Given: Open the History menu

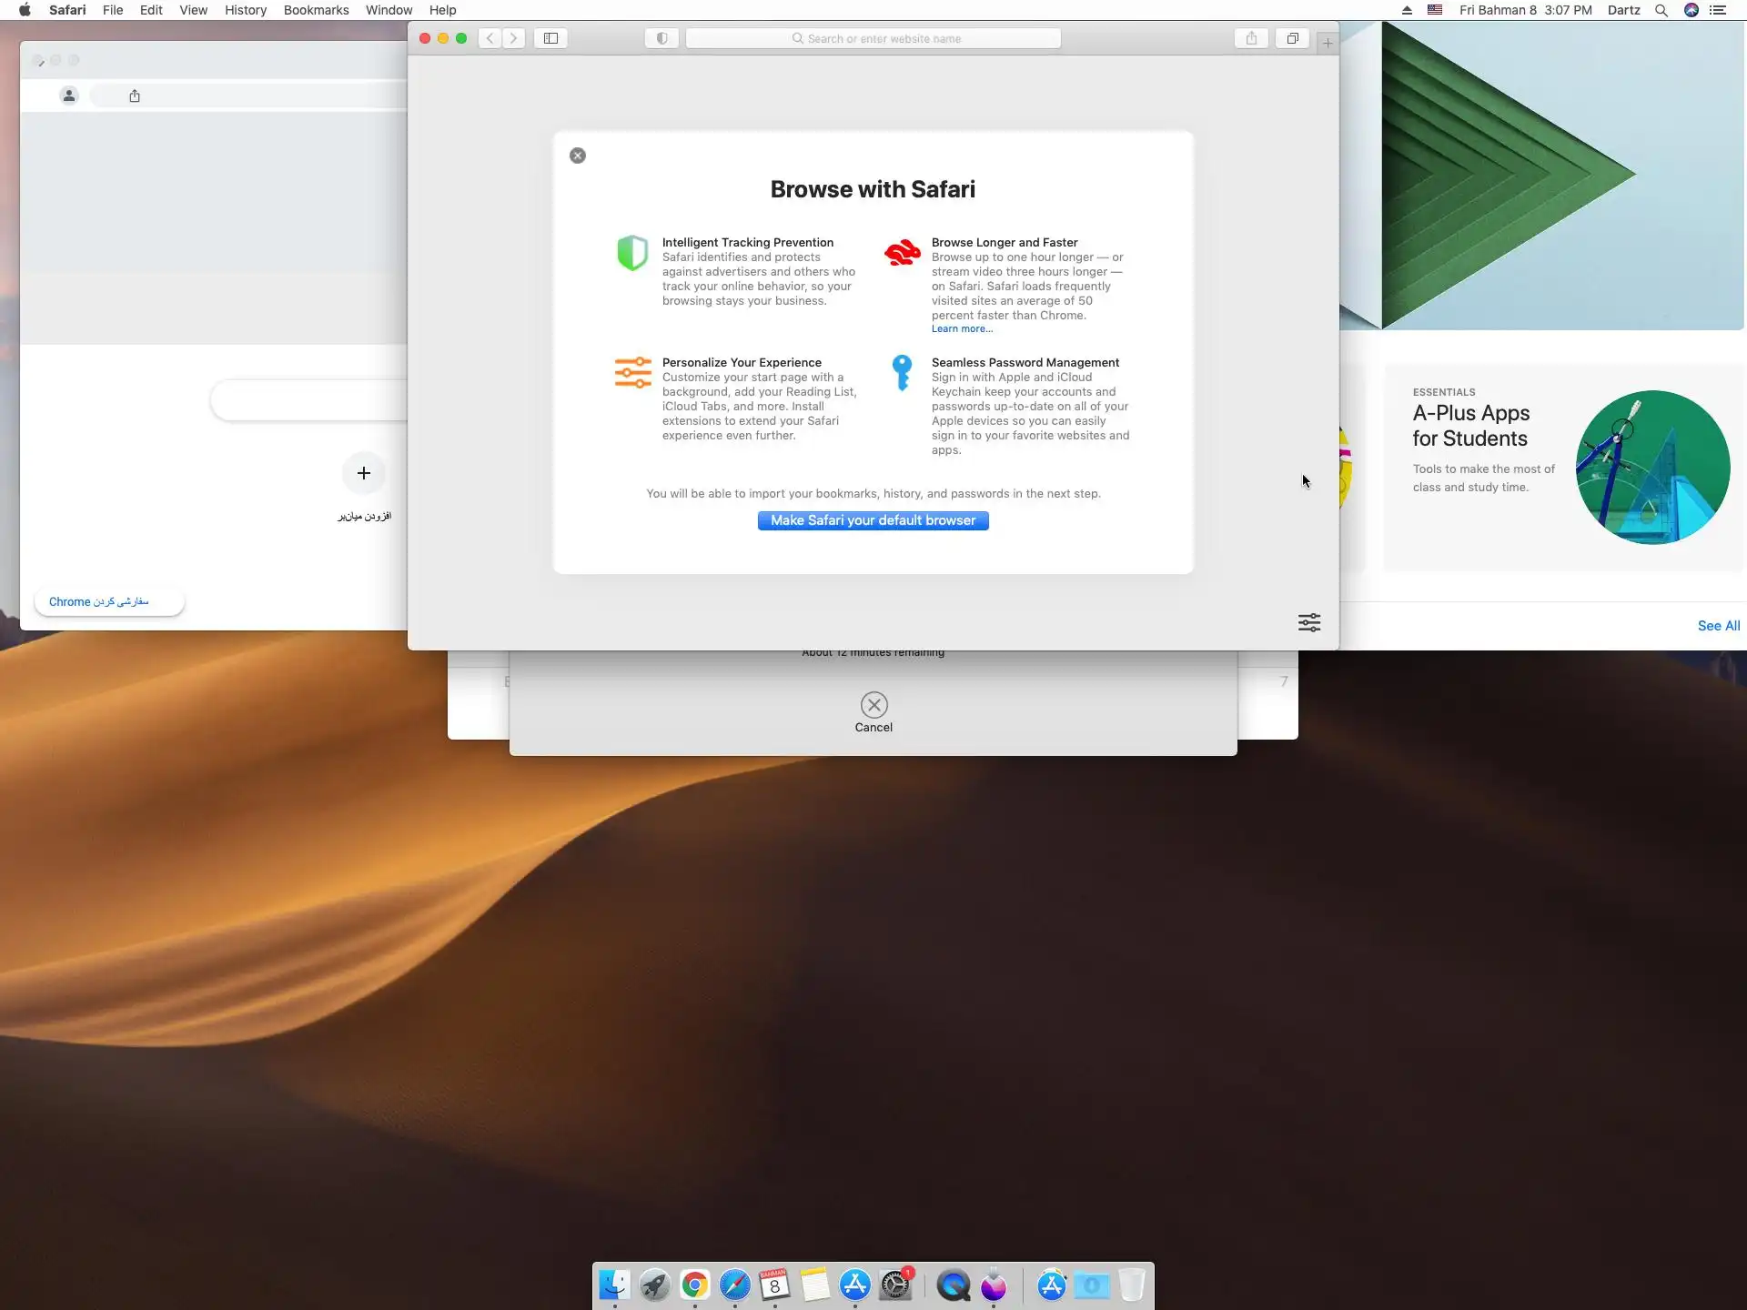Looking at the screenshot, I should click(x=246, y=10).
